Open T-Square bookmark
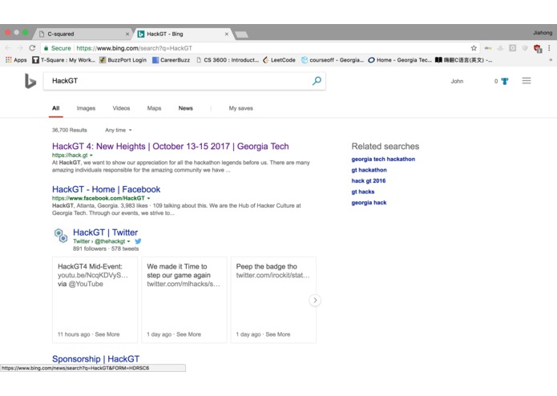 (x=64, y=60)
